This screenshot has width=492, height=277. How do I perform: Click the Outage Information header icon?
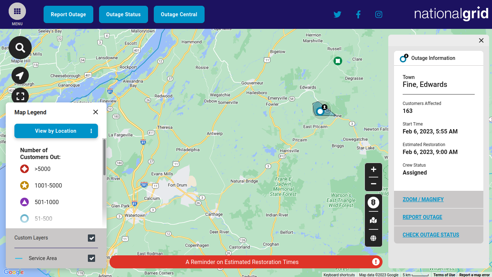[x=404, y=58]
